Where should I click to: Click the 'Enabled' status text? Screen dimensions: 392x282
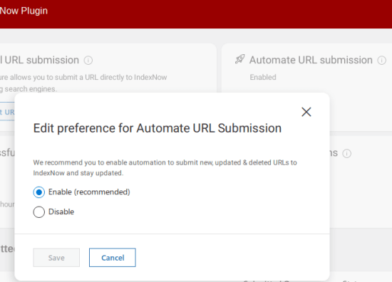263,77
